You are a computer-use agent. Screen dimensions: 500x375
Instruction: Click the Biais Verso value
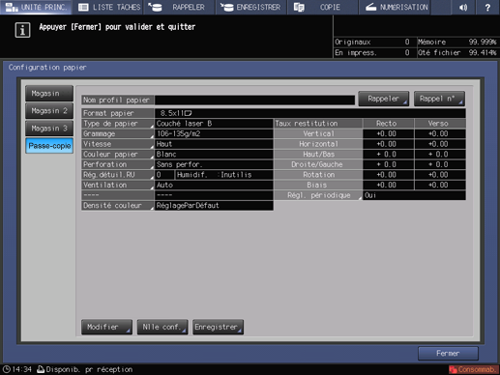coord(440,185)
